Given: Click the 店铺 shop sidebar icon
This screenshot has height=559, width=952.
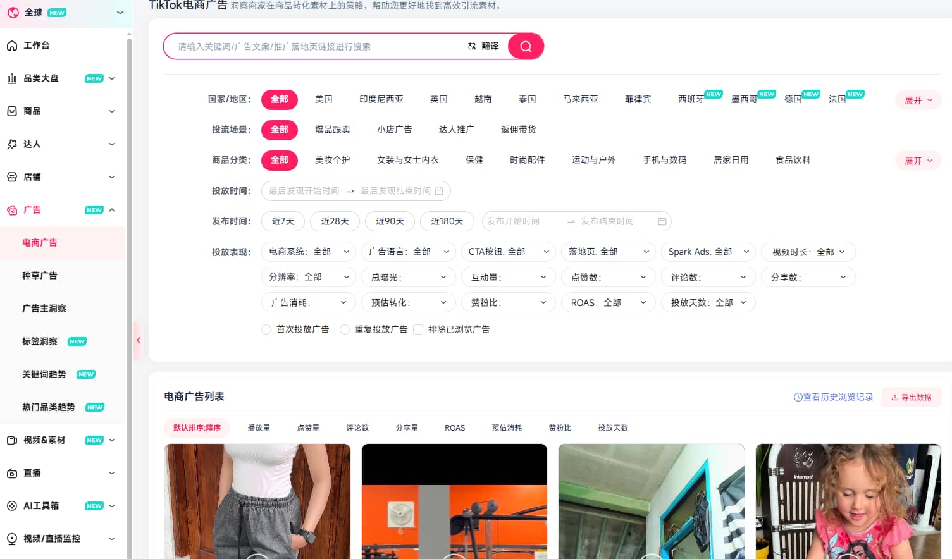Looking at the screenshot, I should (x=11, y=176).
